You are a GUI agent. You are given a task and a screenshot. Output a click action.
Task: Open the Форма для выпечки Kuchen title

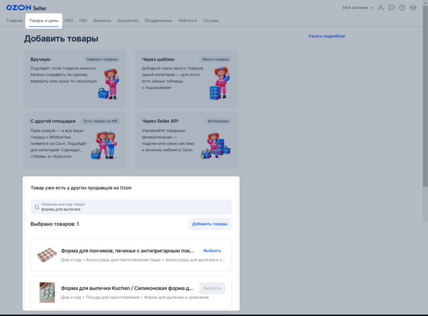[x=127, y=288]
